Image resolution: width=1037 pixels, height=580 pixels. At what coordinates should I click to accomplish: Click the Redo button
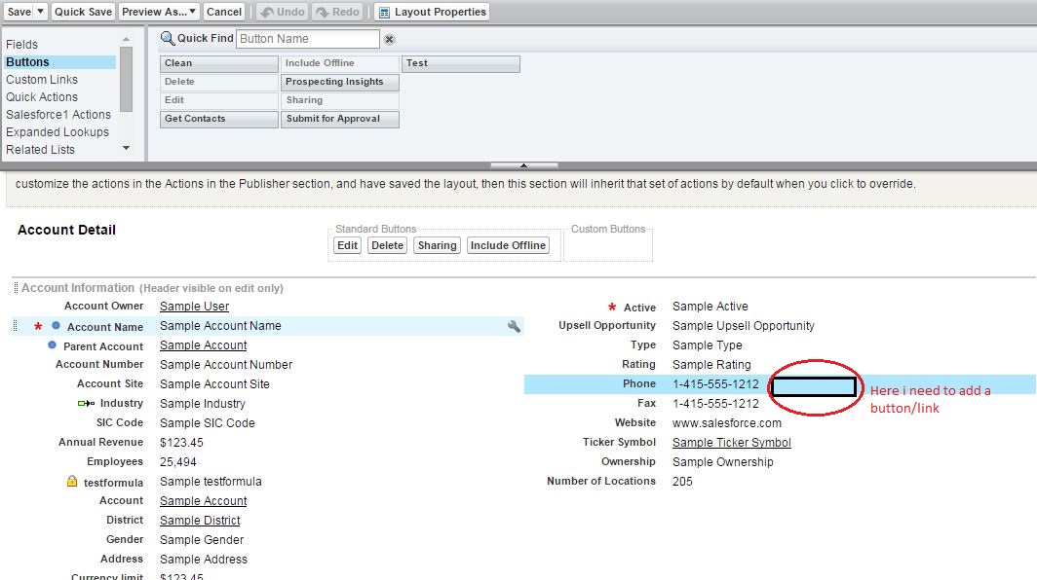337,12
